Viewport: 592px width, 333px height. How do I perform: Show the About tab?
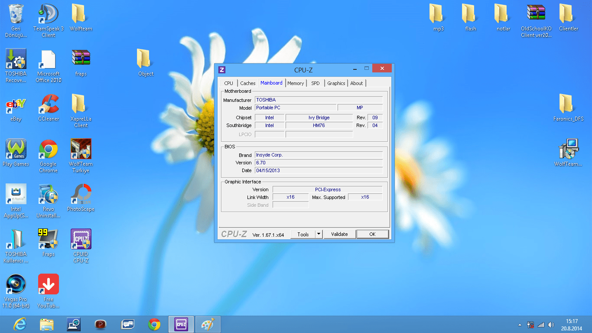[x=357, y=83]
